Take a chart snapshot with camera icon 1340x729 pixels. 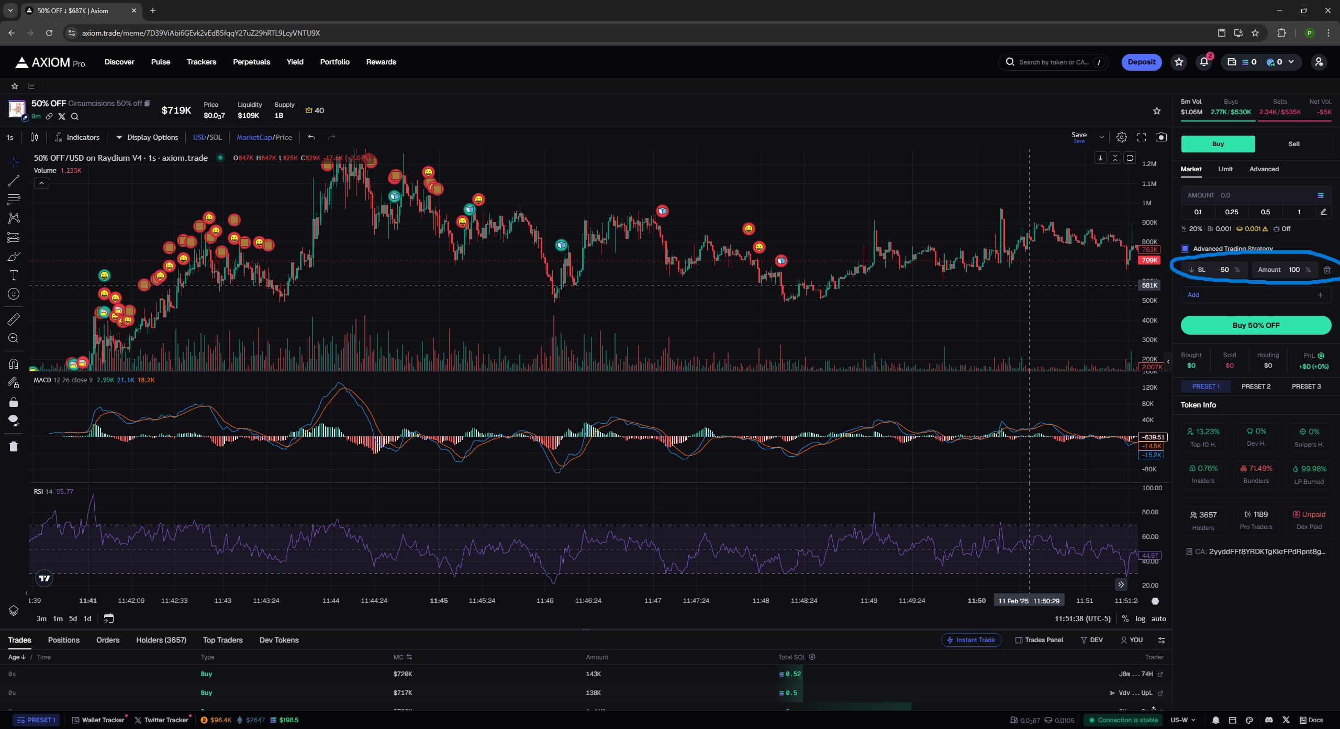coord(1161,137)
